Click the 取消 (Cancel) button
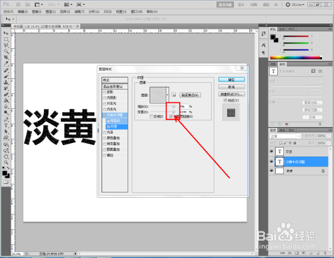The height and width of the screenshot is (258, 334). [232, 87]
